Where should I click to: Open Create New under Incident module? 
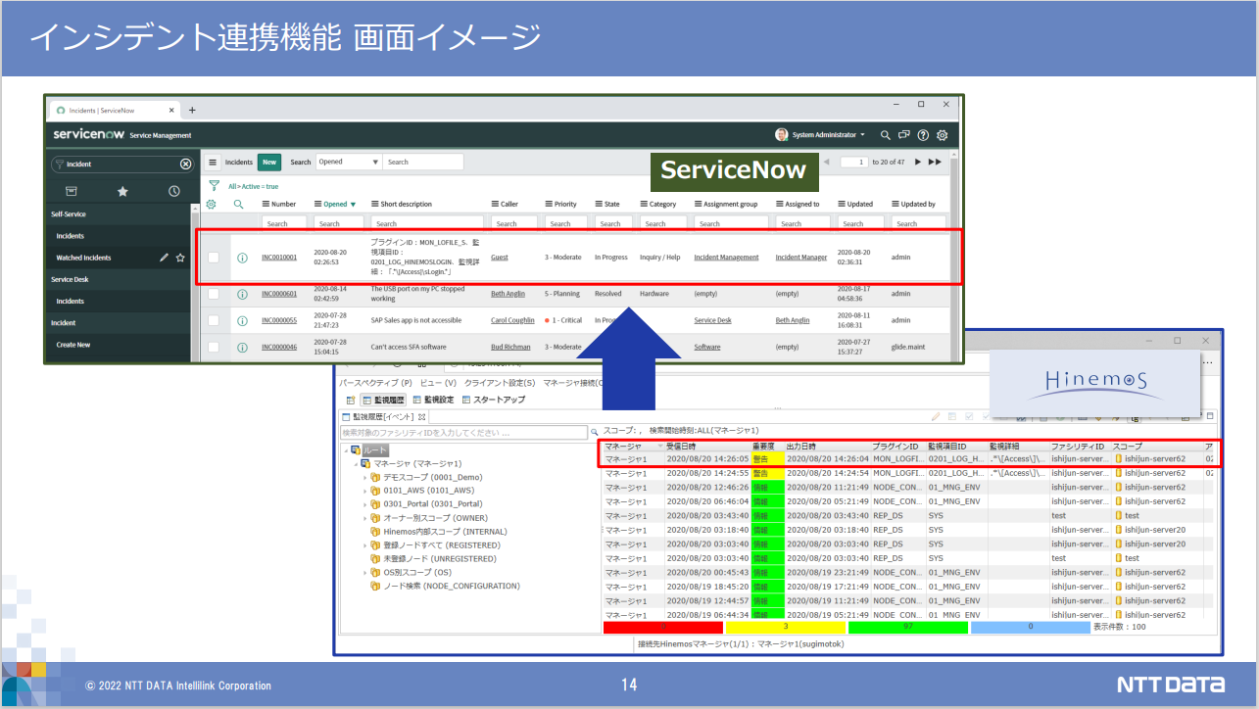tap(73, 345)
